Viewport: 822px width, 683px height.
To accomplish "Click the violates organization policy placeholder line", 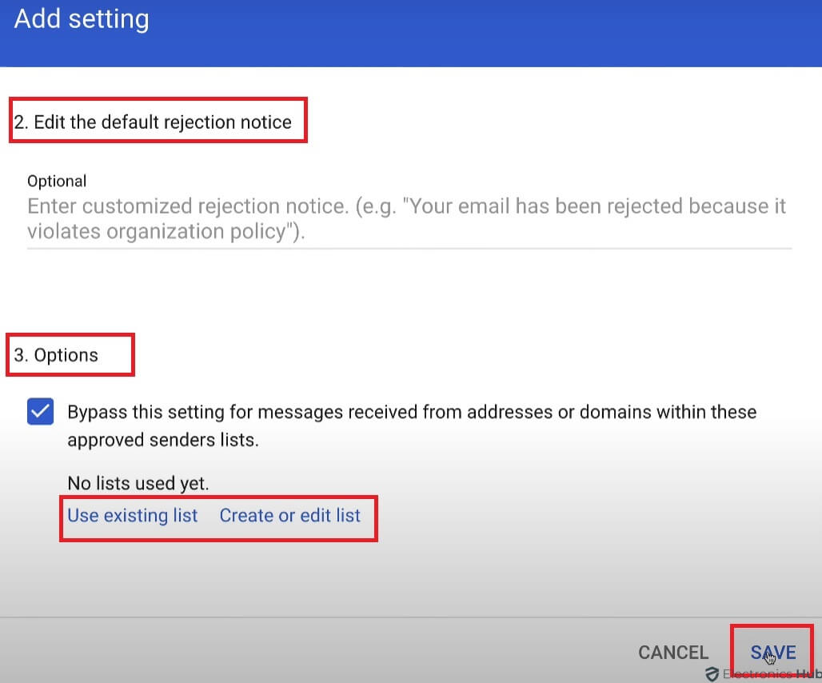I will pos(166,232).
